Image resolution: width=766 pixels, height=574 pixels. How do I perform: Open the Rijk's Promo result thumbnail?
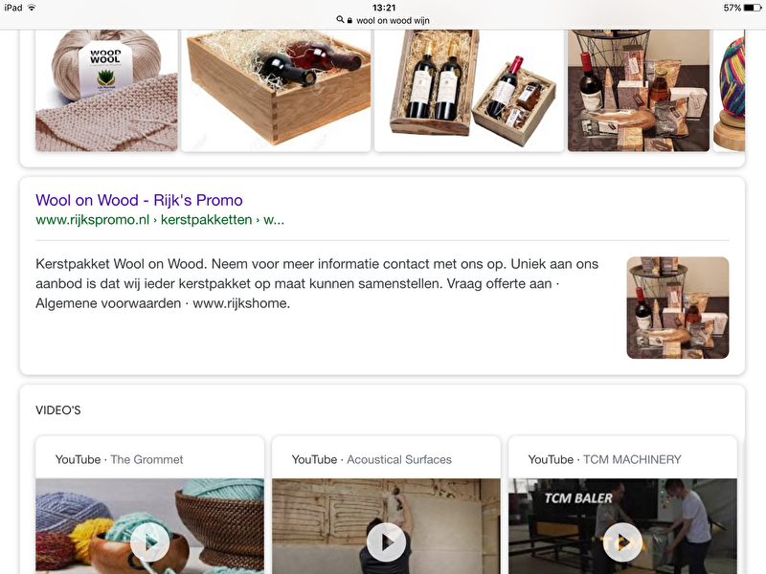tap(677, 307)
